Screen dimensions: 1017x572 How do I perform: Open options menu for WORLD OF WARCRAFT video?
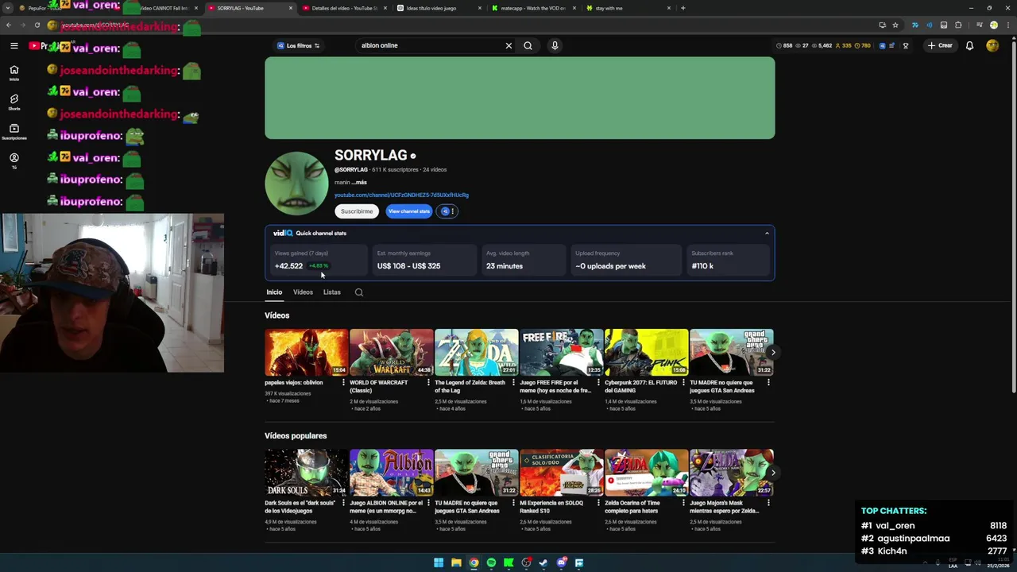(428, 383)
